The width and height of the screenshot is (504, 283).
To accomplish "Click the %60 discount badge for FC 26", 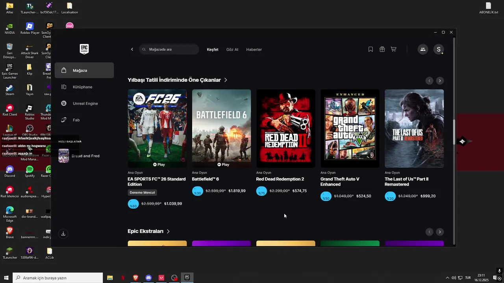I will 133,204.
